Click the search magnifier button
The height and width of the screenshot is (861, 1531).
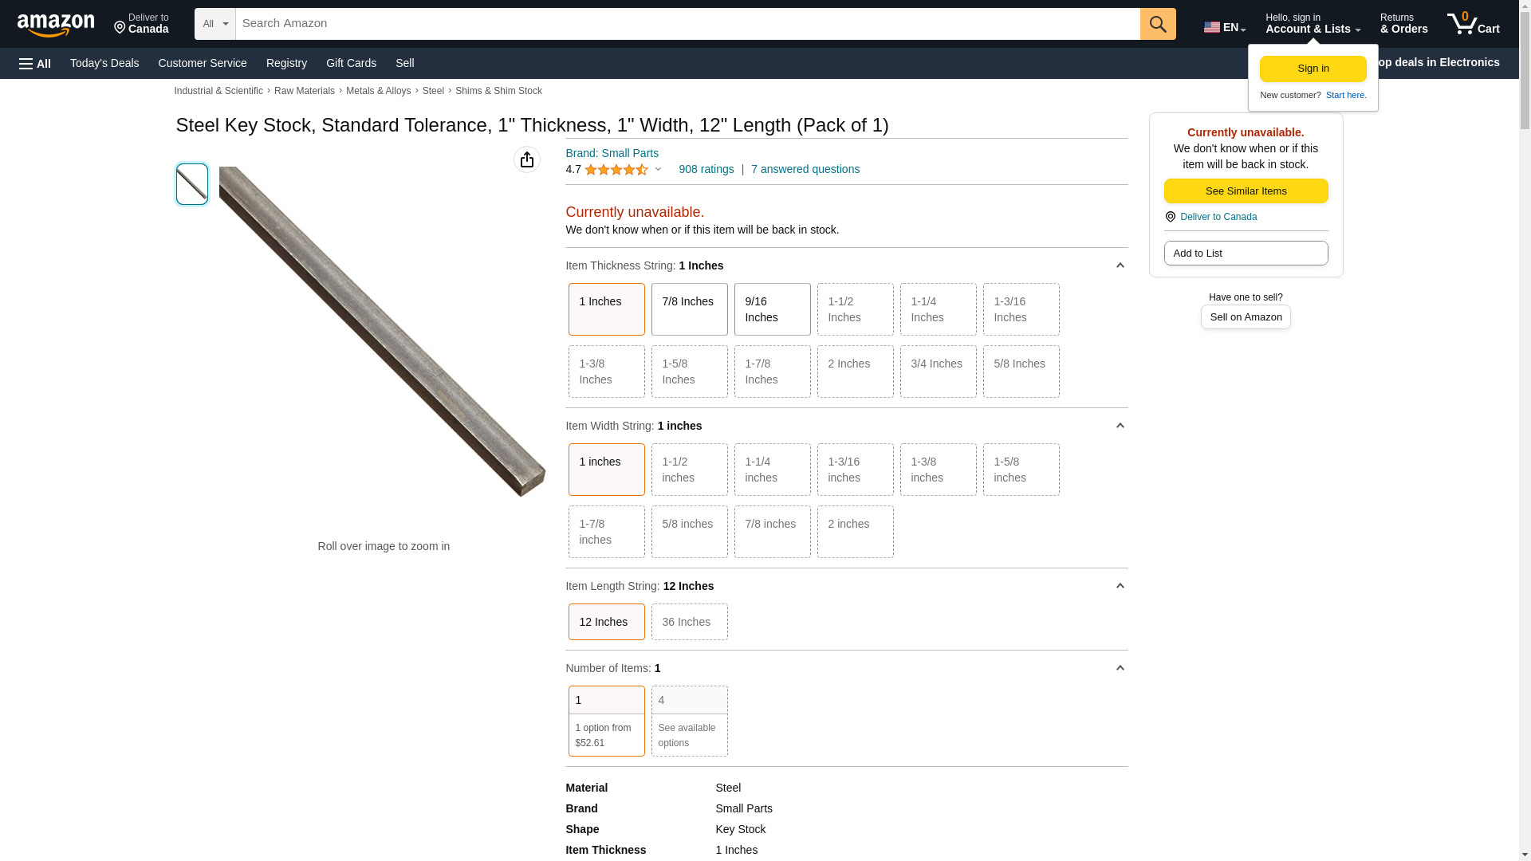[1158, 24]
